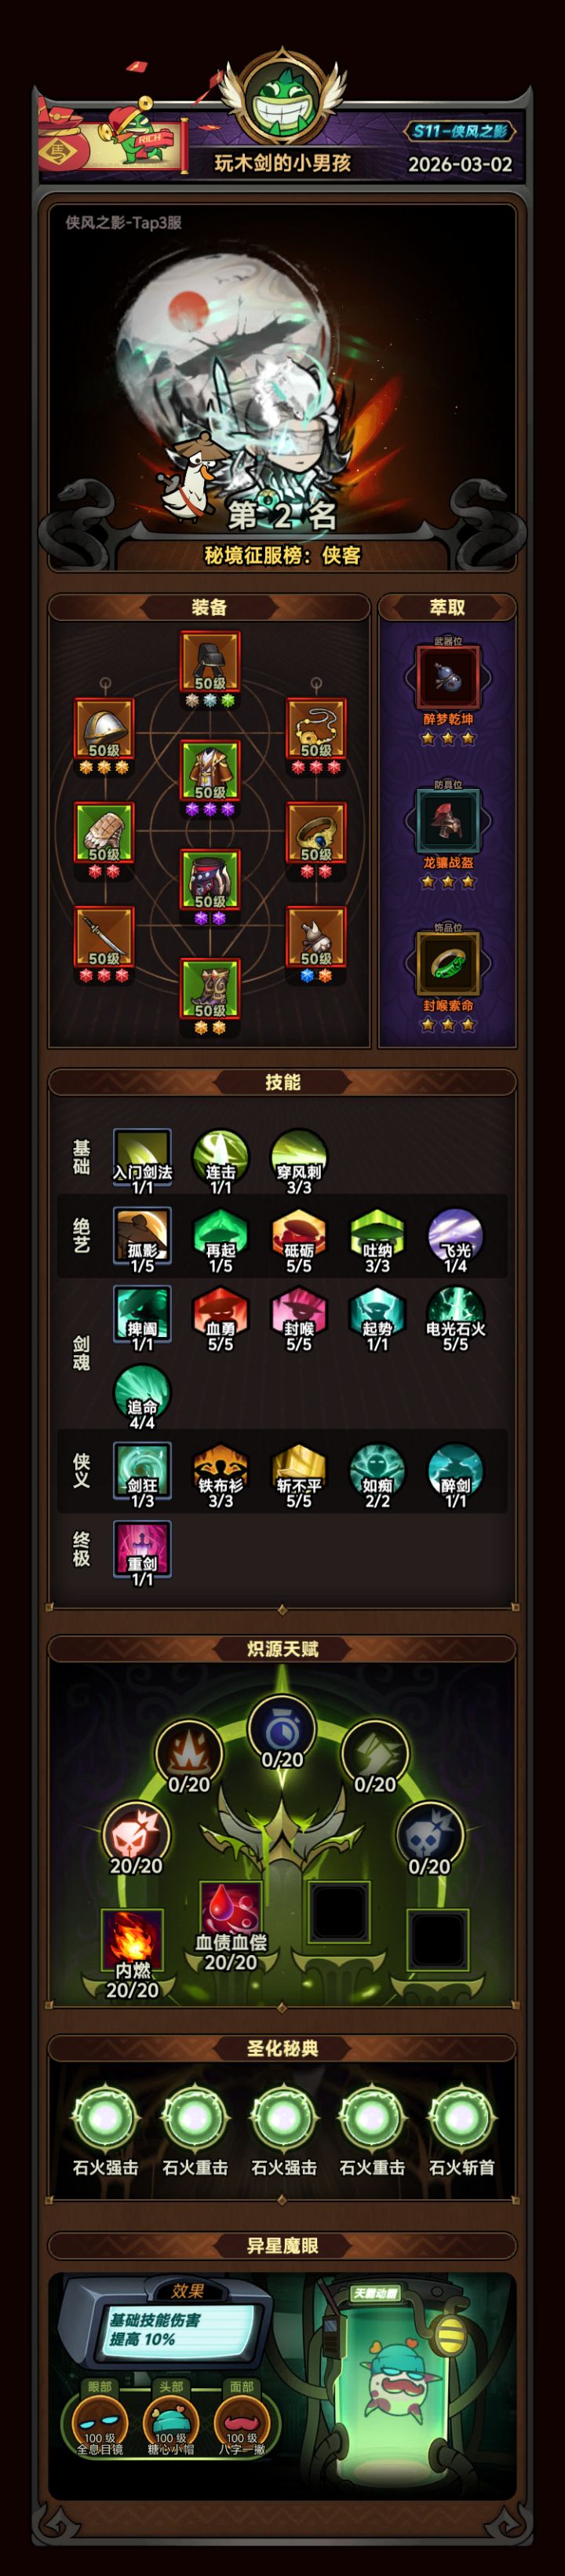Image resolution: width=565 pixels, height=2576 pixels.
Task: Select the level 50 sword equipment slot
Action: point(104,936)
